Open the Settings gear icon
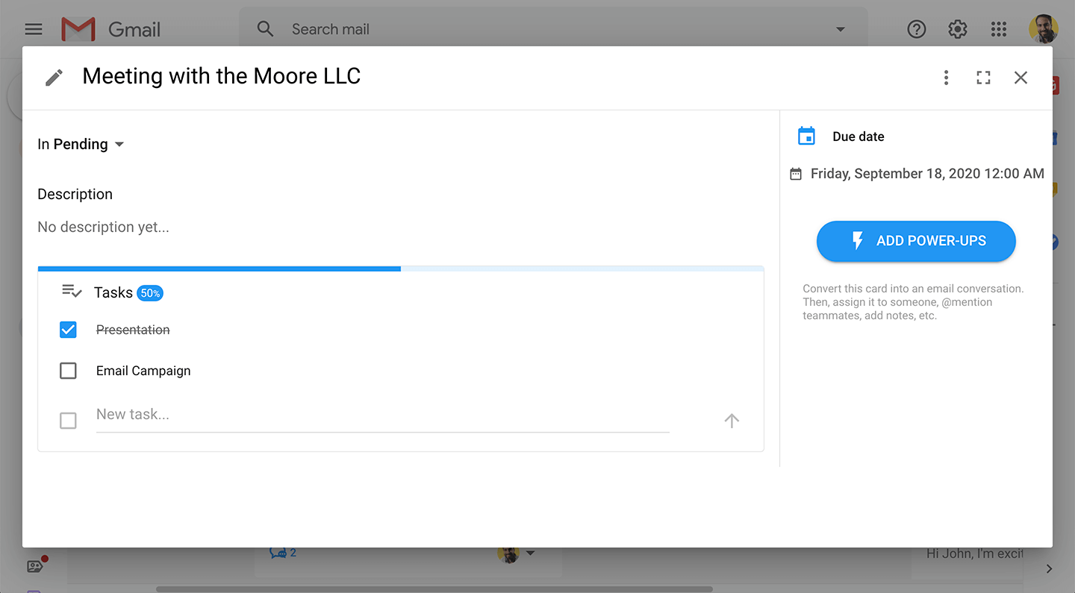Viewport: 1075px width, 593px height. click(x=958, y=29)
